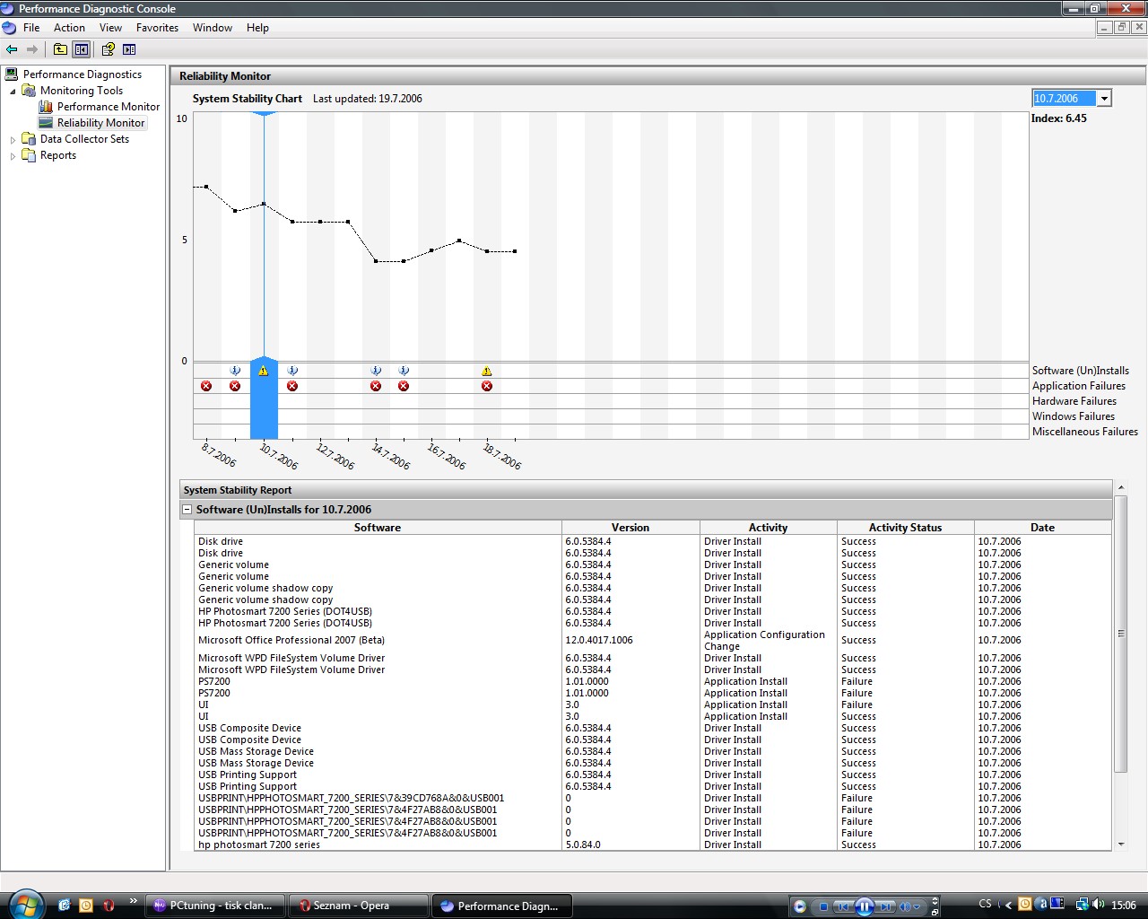
Task: Open the File menu
Action: (31, 28)
